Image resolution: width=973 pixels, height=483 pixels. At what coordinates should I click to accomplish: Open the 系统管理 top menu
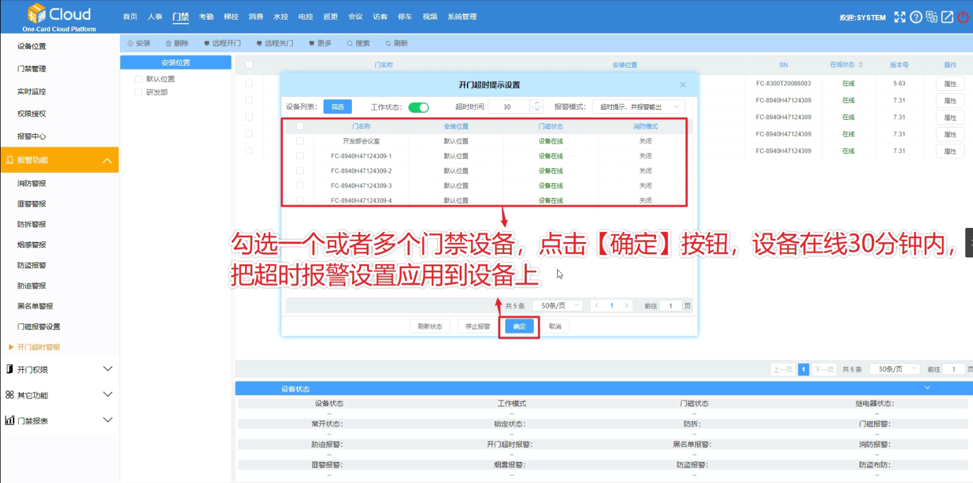[462, 17]
